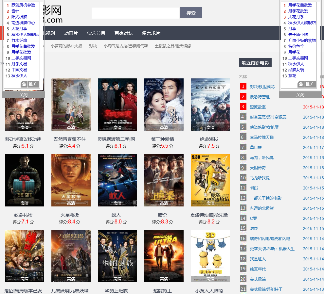Click left ad link 罗茨风机参数
Viewport: 324px width, 294px height.
click(x=23, y=5)
